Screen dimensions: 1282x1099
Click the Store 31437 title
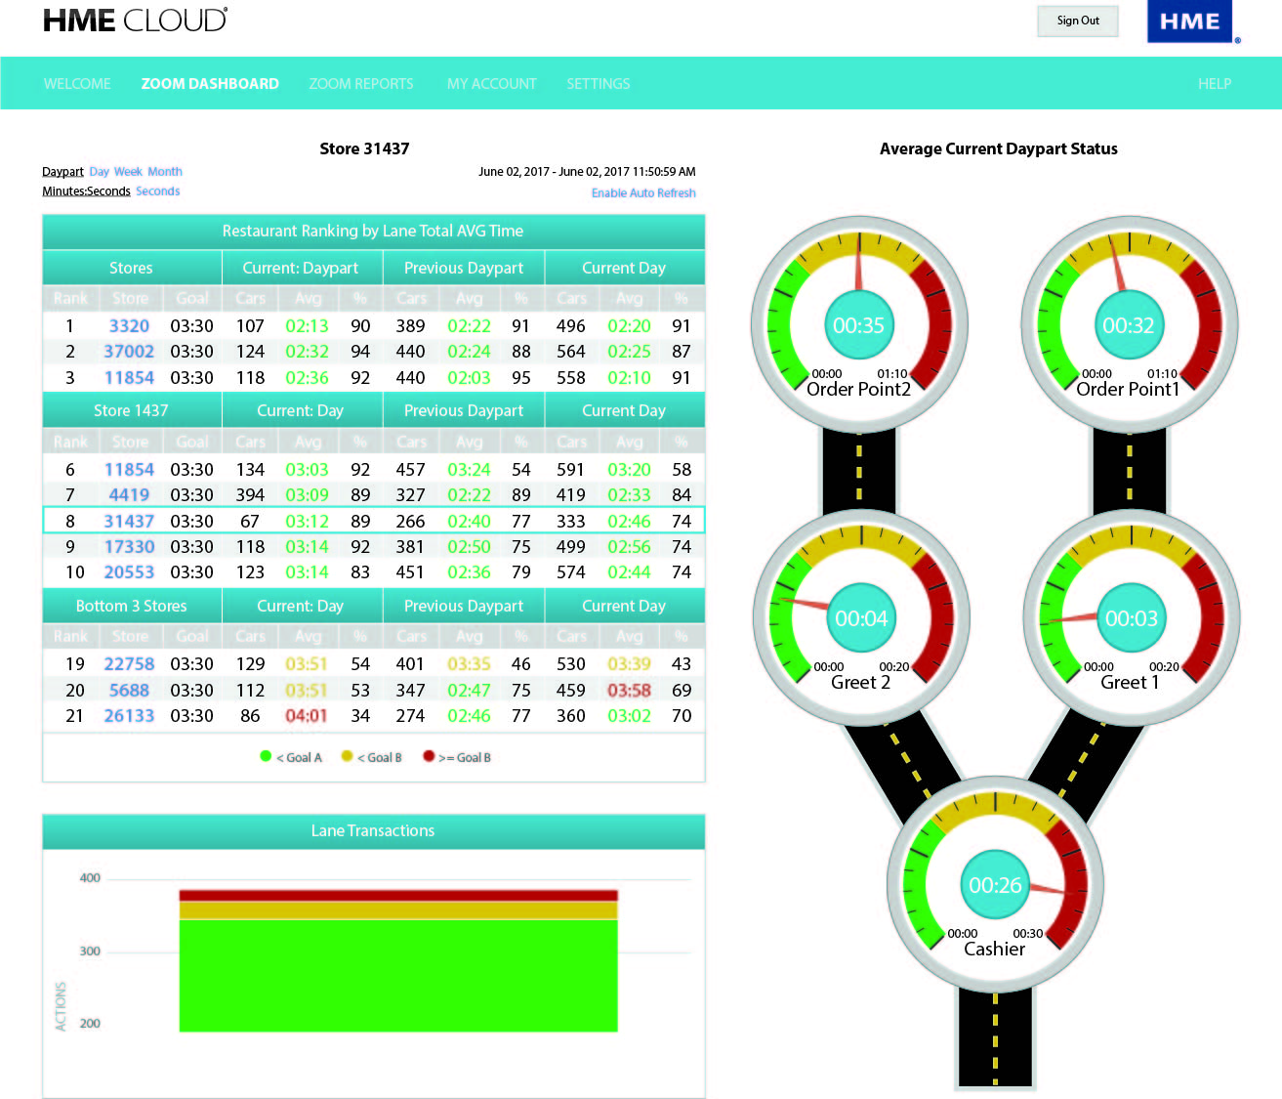coord(364,148)
